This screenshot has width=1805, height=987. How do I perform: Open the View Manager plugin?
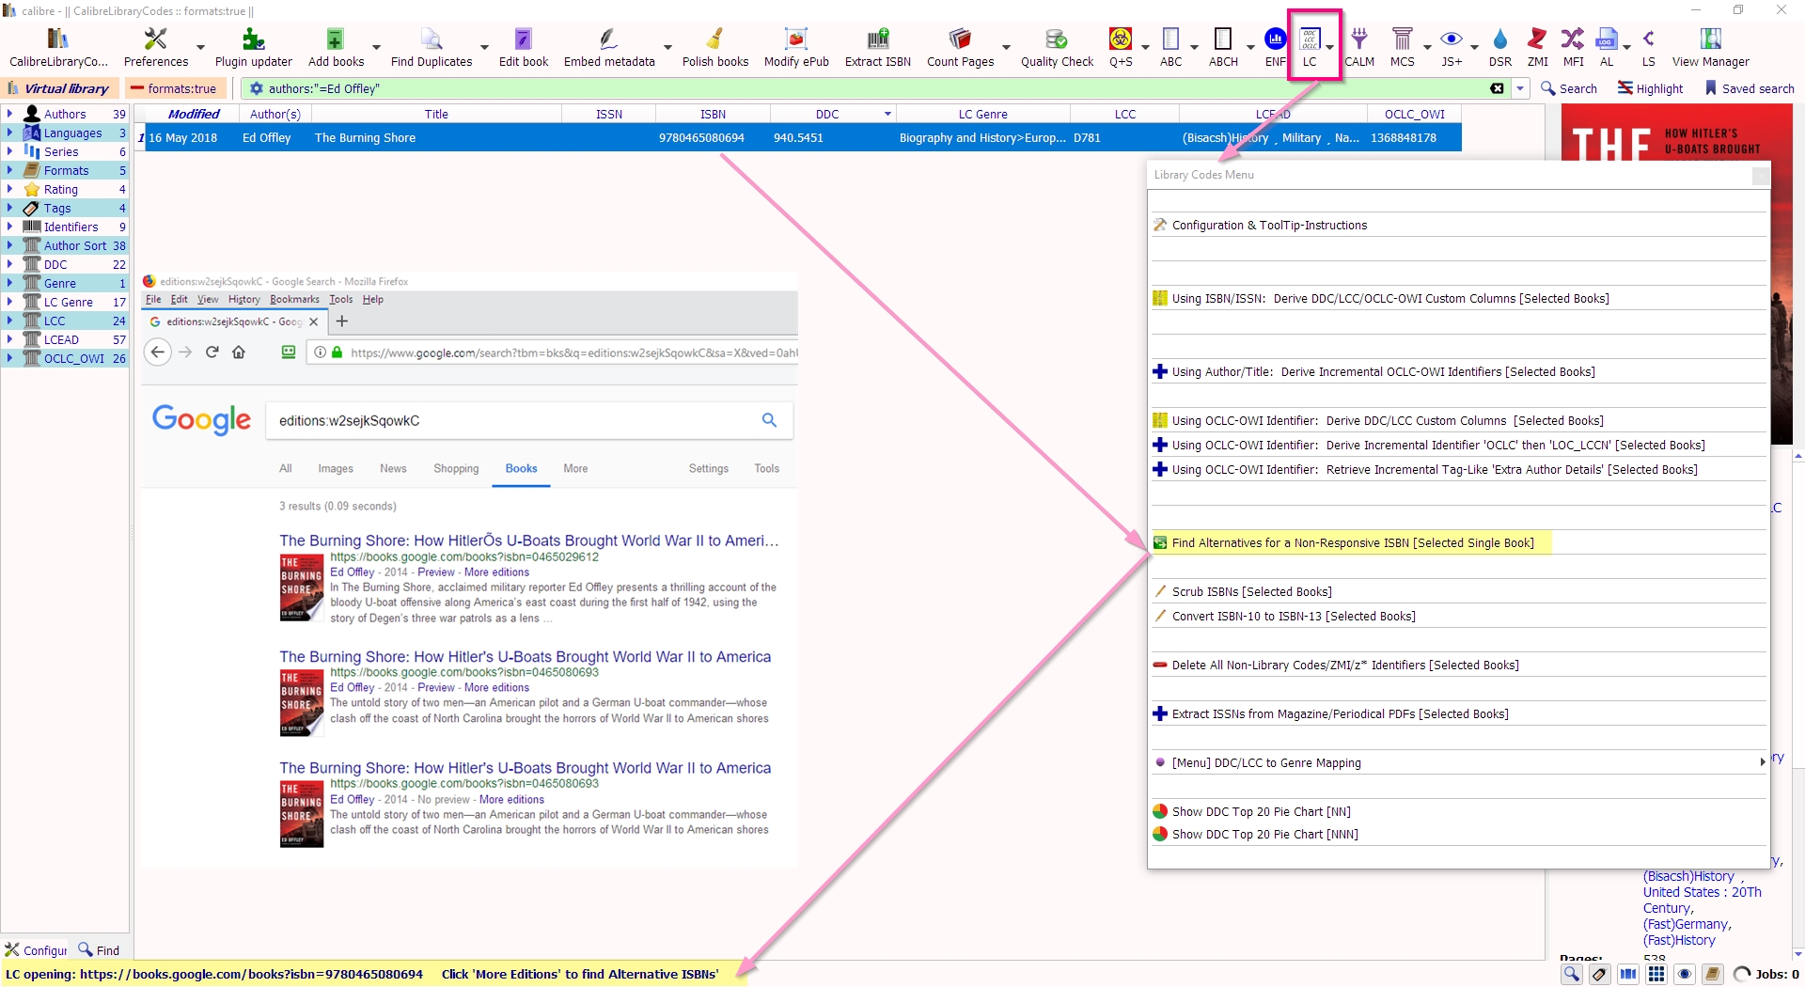coord(1710,47)
